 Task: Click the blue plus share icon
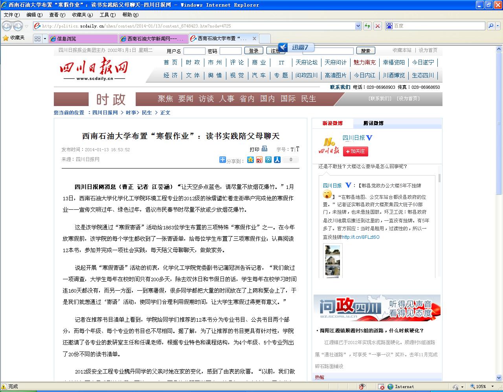pos(222,160)
